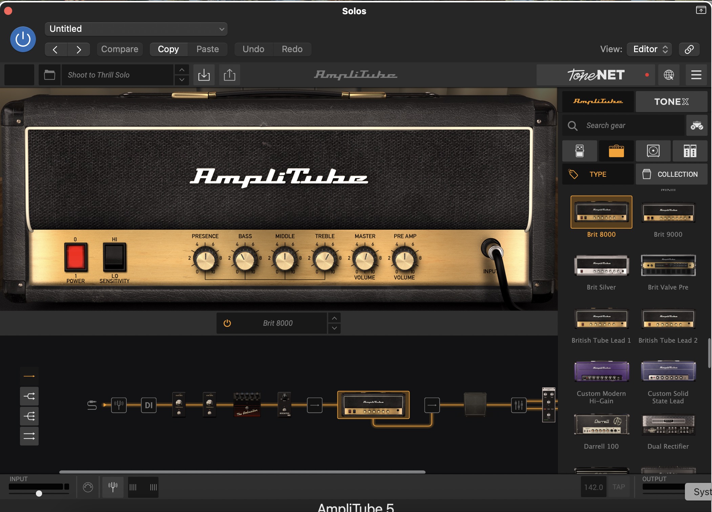Select The Ambassador pedal in chain
Image resolution: width=712 pixels, height=512 pixels.
point(247,405)
